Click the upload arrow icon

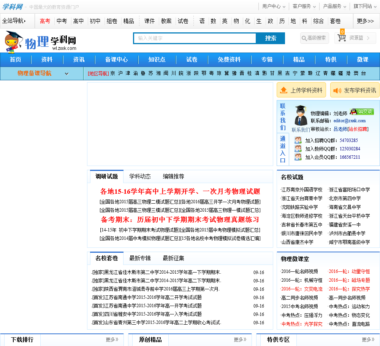(x=283, y=90)
